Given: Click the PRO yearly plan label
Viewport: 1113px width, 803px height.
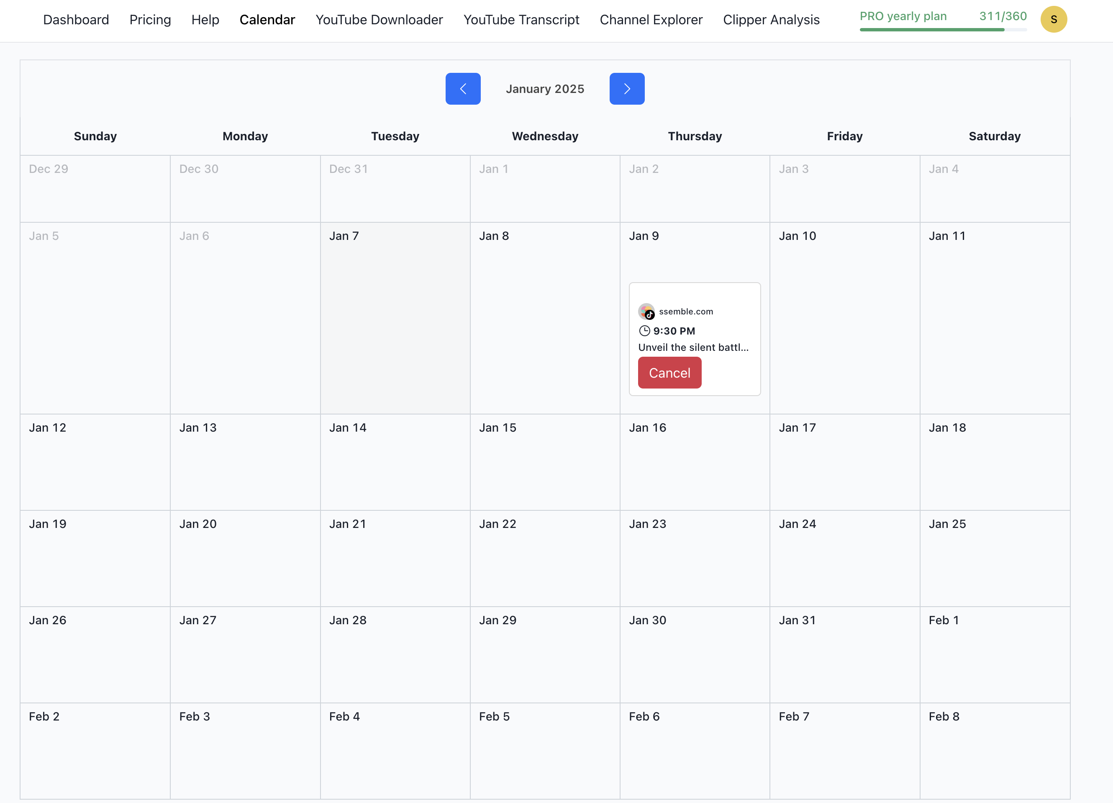Looking at the screenshot, I should (x=903, y=16).
